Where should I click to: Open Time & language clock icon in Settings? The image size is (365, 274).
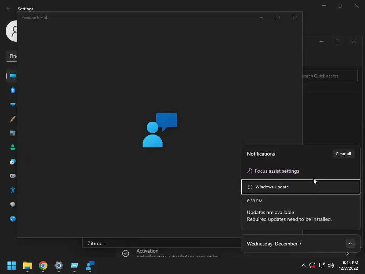13,162
